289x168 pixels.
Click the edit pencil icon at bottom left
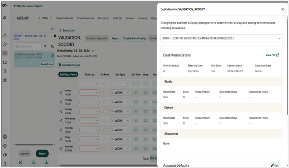point(20,162)
